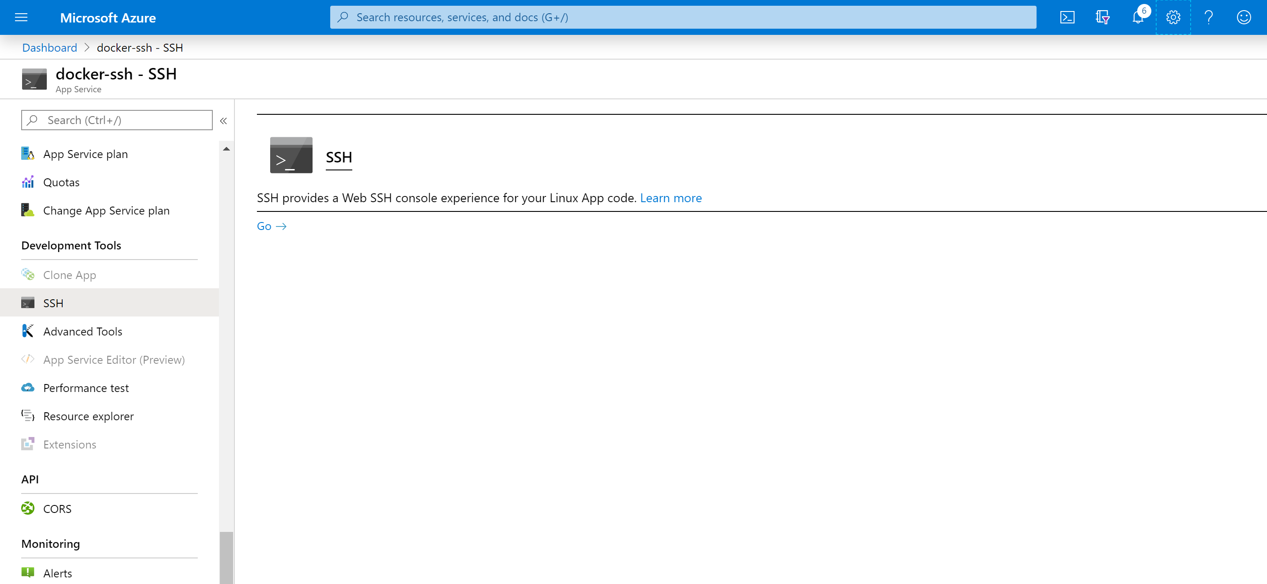This screenshot has width=1267, height=584.
Task: Click Performance test tool icon
Action: [x=28, y=388]
